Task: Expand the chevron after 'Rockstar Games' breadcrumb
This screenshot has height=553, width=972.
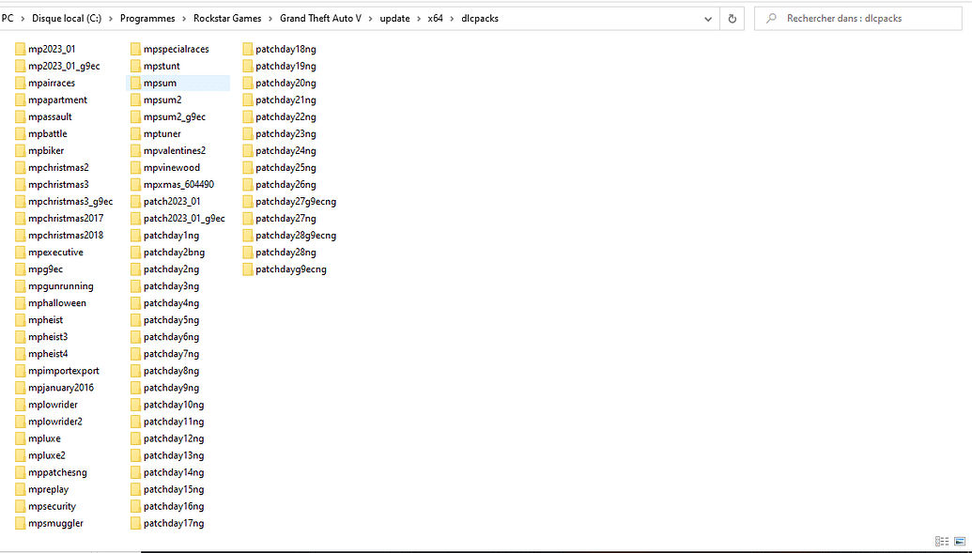Action: point(270,19)
